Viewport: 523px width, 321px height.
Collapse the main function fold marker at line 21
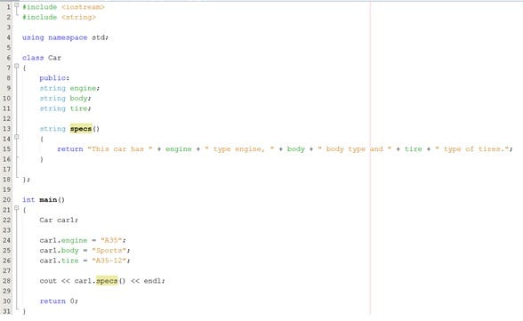coord(16,208)
